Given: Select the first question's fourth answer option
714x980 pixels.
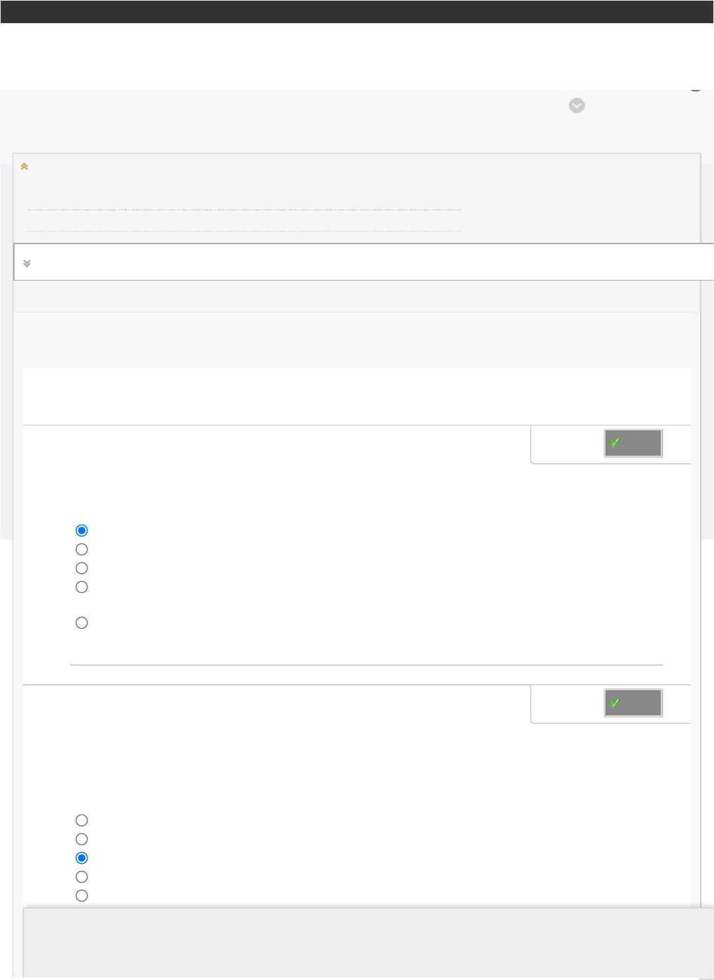Looking at the screenshot, I should click(x=82, y=587).
